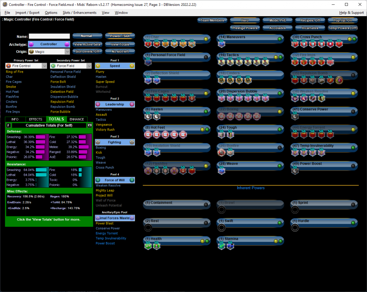Select first enhancement icon under Health
The height and width of the screenshot is (292, 367).
[x=148, y=246]
